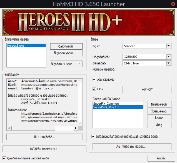Select SuperFix_Common in the plugin list
Screen dimensions: 177x163
[x=118, y=104]
